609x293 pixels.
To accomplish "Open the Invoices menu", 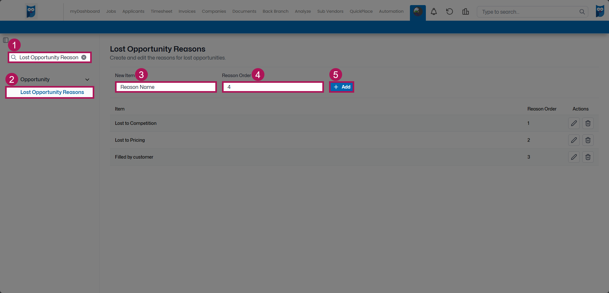I will click(187, 11).
